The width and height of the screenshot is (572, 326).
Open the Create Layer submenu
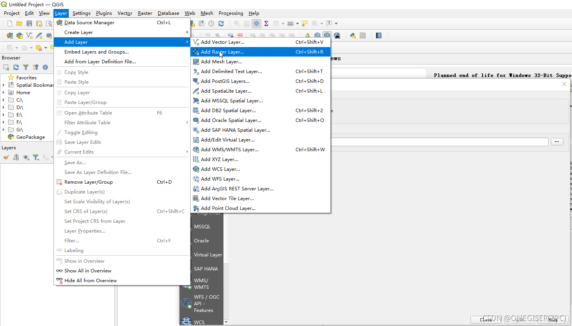point(122,32)
